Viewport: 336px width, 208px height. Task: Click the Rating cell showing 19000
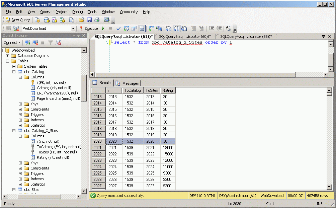[x=168, y=148]
